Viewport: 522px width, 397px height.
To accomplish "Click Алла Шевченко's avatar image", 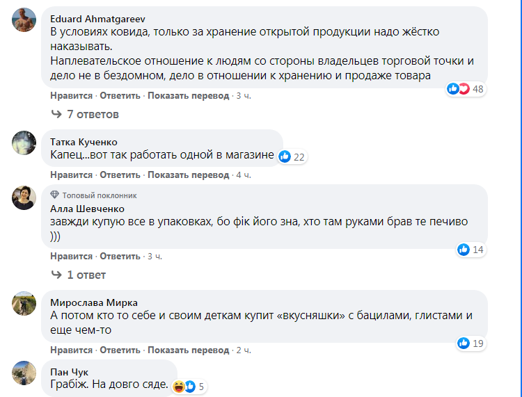I will [24, 197].
